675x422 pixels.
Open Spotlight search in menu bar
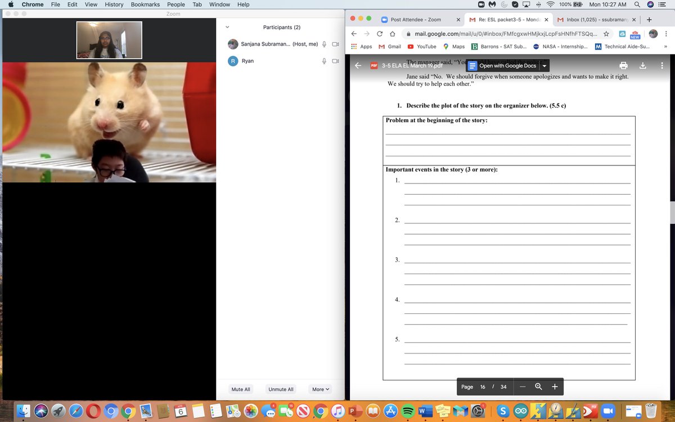pos(637,5)
